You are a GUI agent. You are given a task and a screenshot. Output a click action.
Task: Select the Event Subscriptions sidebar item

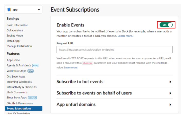click(24, 108)
